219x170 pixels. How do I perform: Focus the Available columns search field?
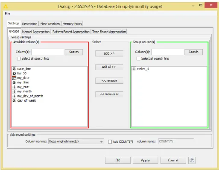pyautogui.click(x=48, y=52)
